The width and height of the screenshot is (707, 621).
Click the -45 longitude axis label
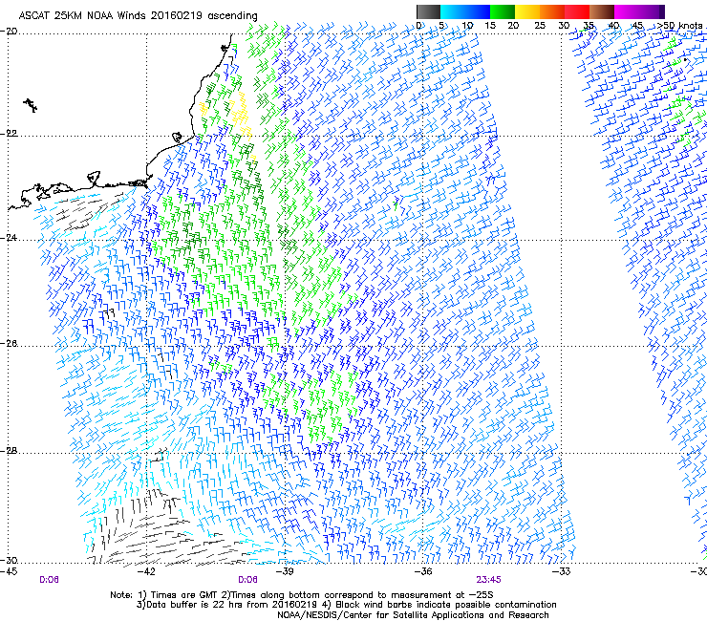pos(9,571)
